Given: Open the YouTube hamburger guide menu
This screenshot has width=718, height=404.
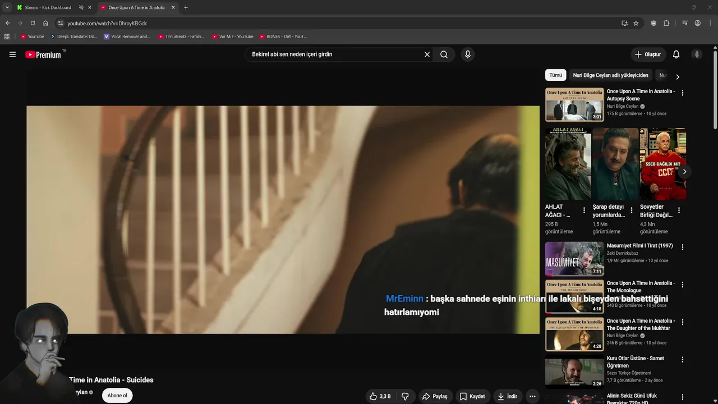Looking at the screenshot, I should tap(12, 54).
